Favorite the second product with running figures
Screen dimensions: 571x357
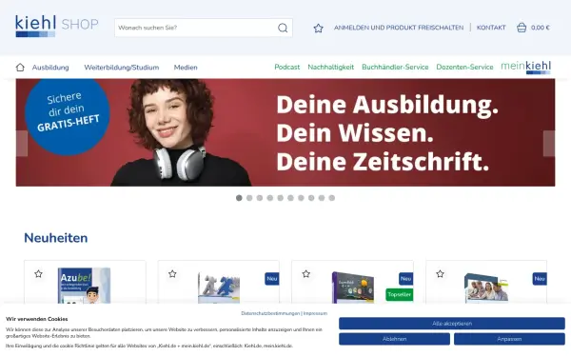coord(172,273)
